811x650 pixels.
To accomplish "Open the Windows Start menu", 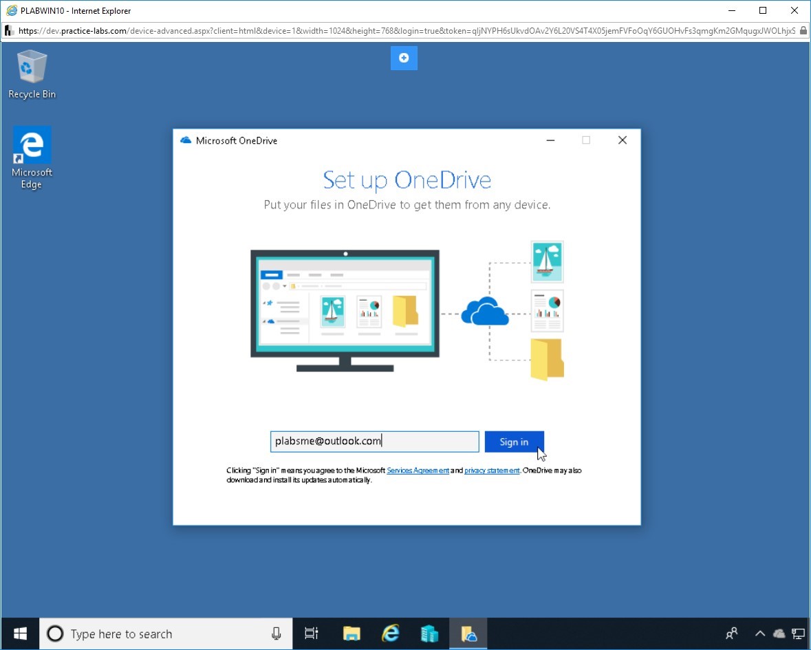I will (x=20, y=633).
